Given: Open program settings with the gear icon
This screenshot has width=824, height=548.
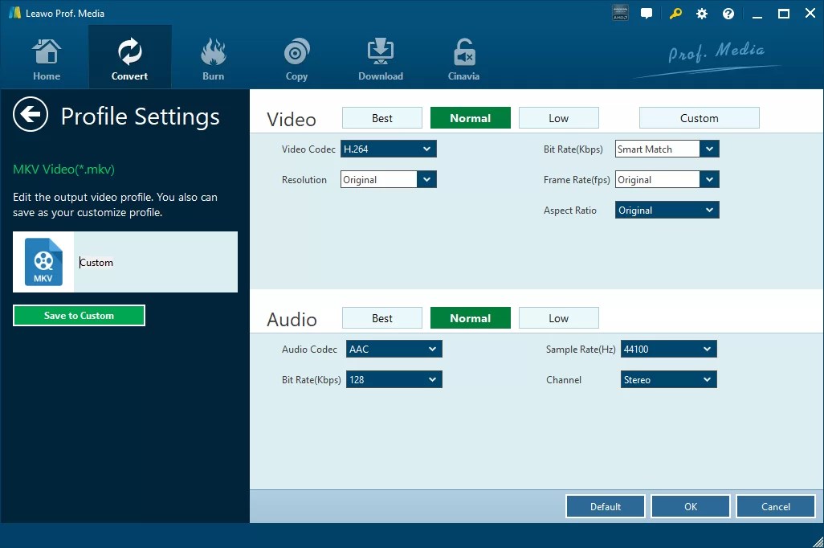Looking at the screenshot, I should click(x=701, y=13).
